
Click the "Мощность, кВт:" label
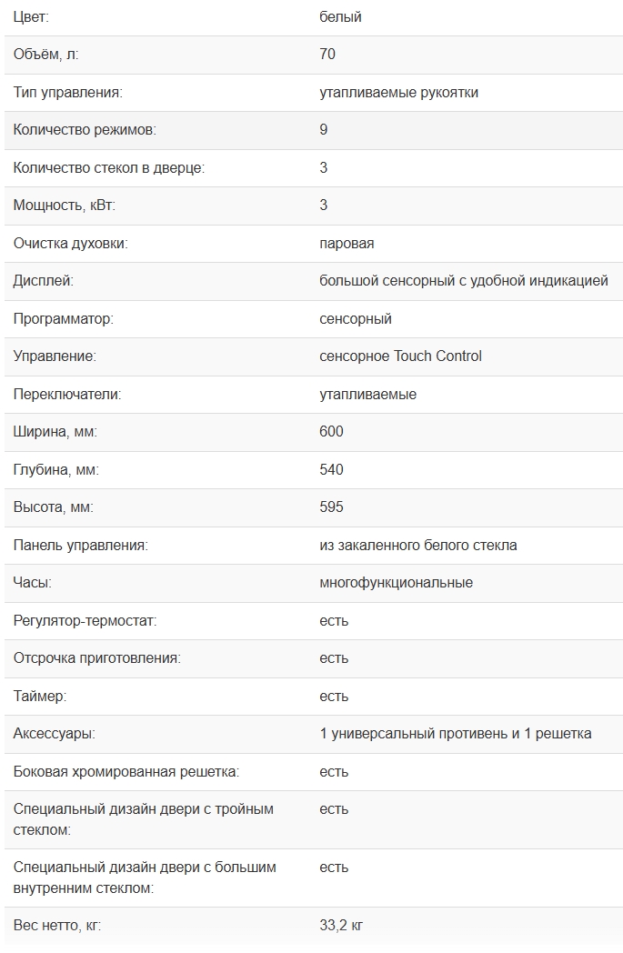(x=65, y=206)
